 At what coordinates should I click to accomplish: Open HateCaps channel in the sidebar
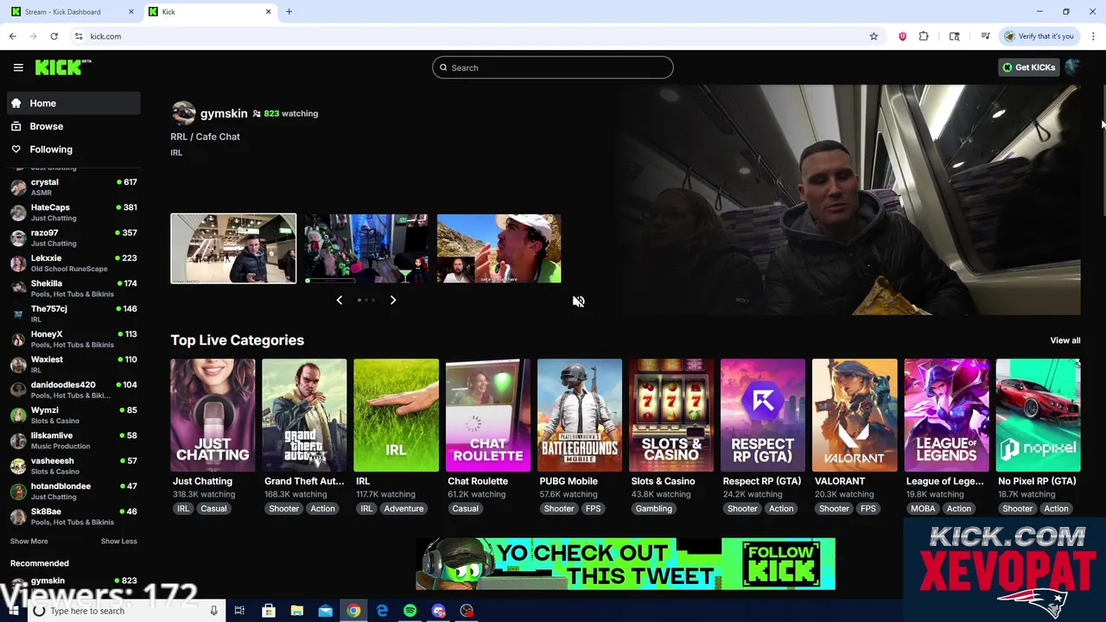[x=73, y=213]
